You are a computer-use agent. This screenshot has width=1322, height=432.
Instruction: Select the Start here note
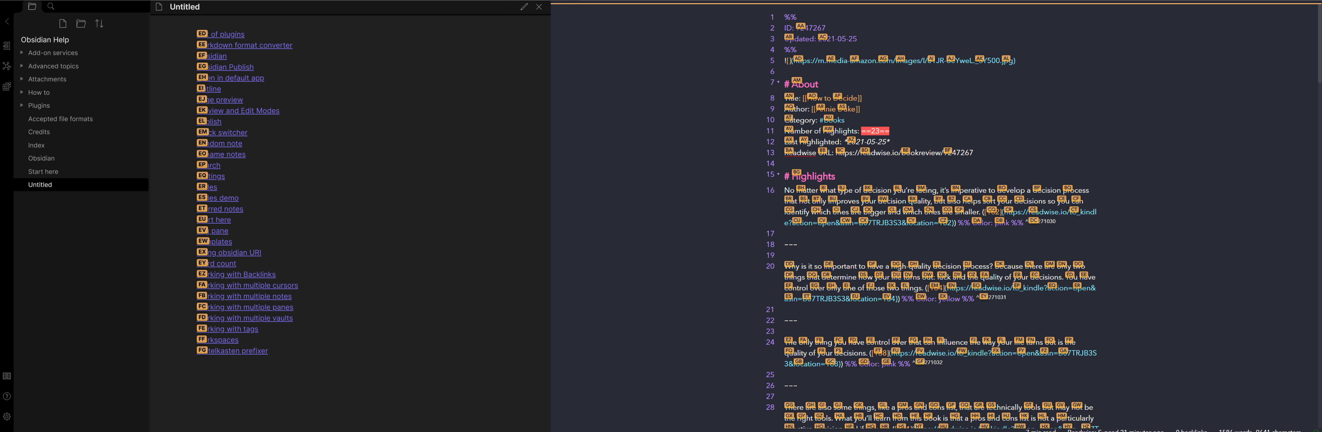43,172
